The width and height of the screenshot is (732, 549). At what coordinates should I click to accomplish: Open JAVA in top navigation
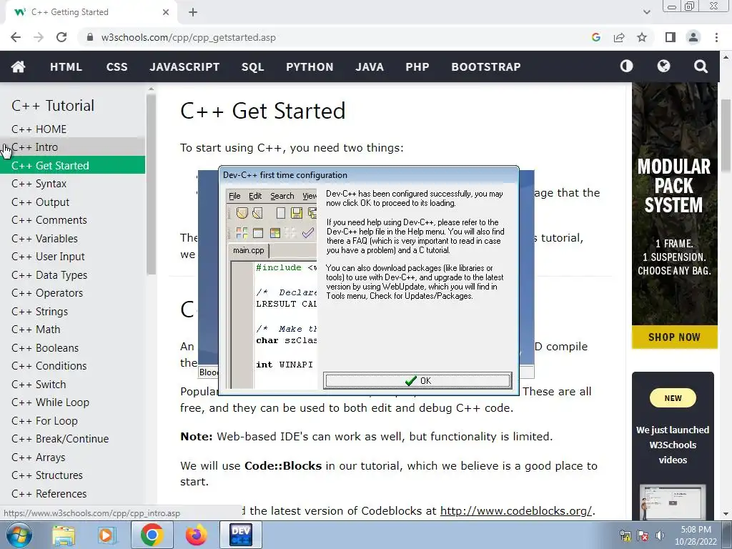pyautogui.click(x=370, y=66)
